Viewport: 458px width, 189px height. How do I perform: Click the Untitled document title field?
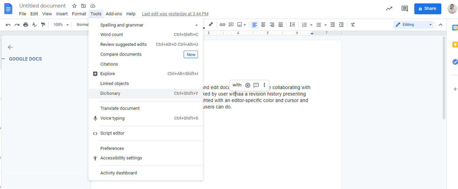click(43, 6)
